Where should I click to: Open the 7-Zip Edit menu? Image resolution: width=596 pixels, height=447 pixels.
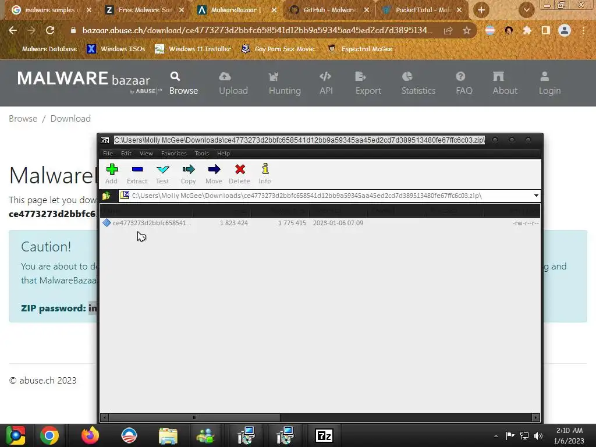click(126, 154)
